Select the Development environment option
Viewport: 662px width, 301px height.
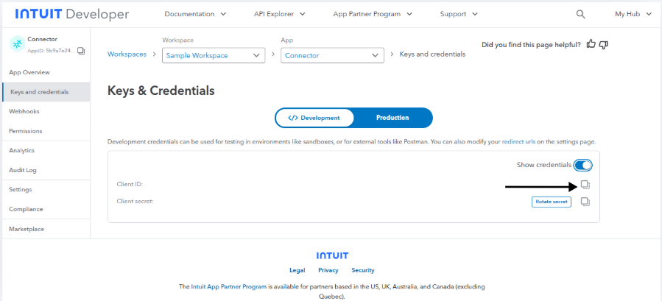click(x=314, y=118)
